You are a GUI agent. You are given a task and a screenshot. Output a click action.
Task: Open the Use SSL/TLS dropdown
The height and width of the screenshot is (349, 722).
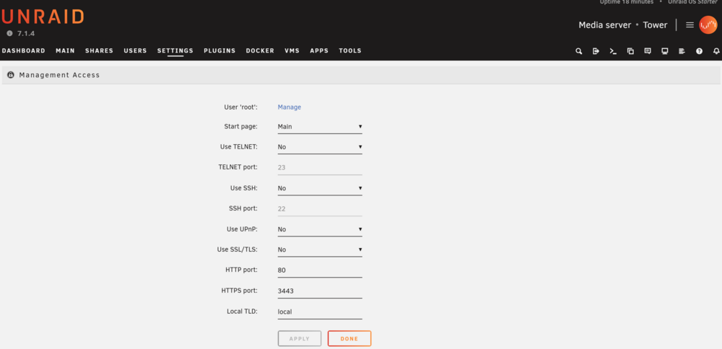coord(320,249)
